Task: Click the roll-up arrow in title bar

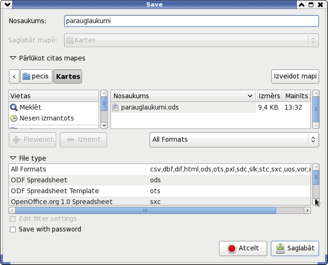Action: [302, 5]
